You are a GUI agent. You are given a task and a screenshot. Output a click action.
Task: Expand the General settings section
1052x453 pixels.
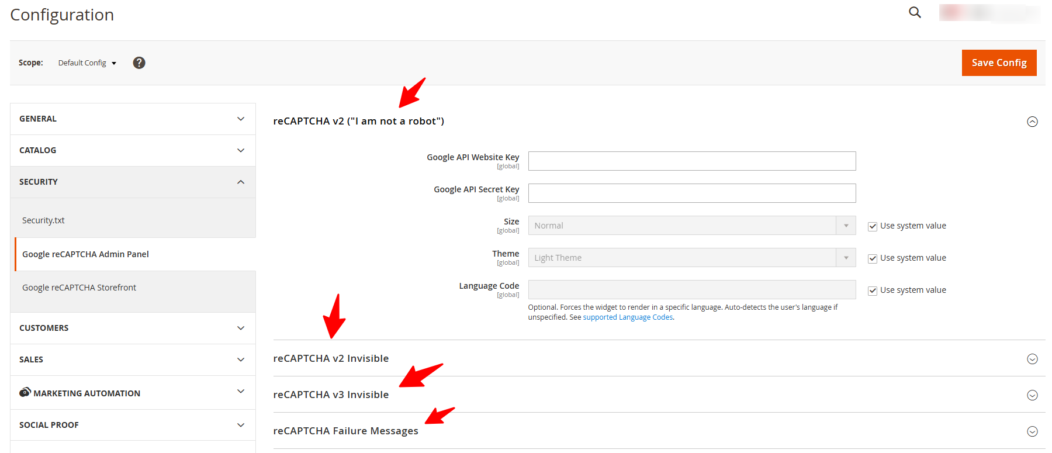coord(133,119)
